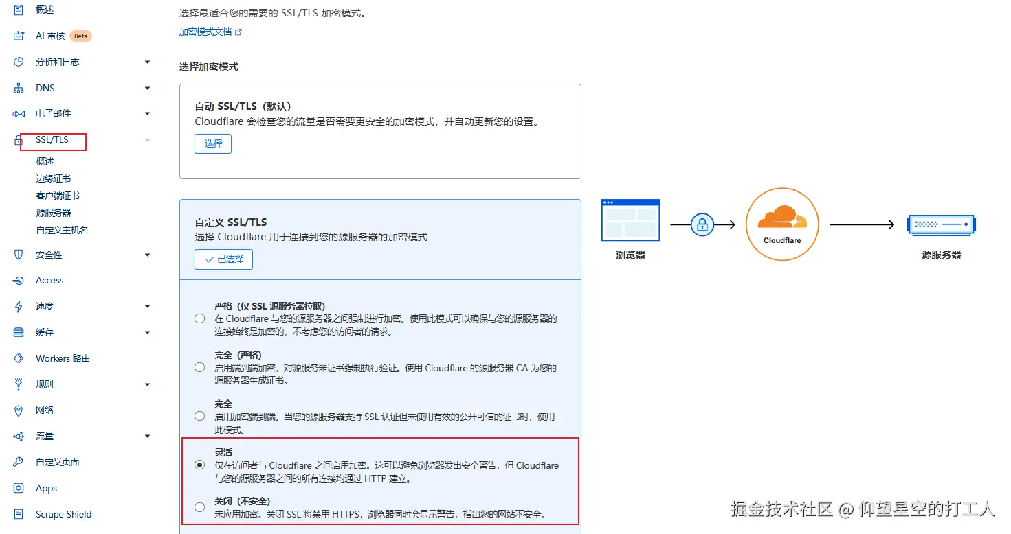Click the 自动 SSL/TLS（默认）card heading

243,106
